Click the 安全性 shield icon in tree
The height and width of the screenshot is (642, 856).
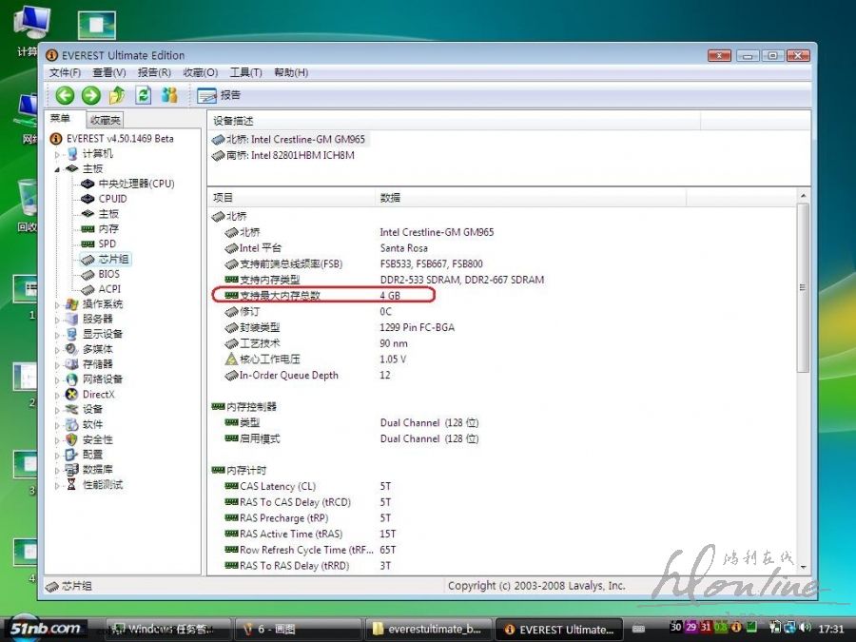click(71, 439)
